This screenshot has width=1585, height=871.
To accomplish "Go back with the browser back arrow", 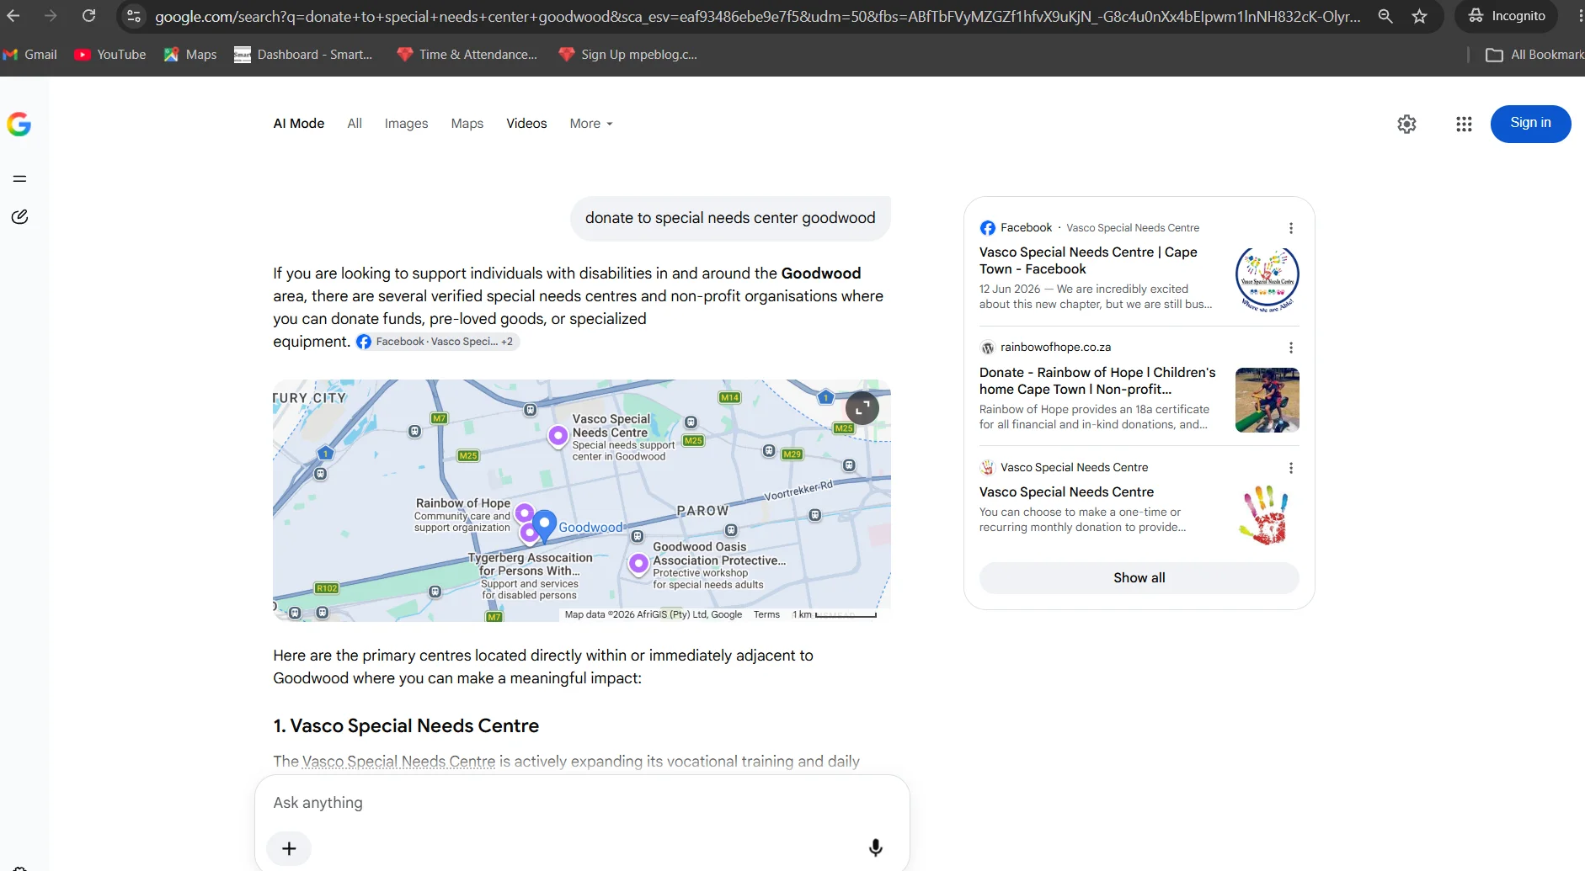I will [13, 16].
